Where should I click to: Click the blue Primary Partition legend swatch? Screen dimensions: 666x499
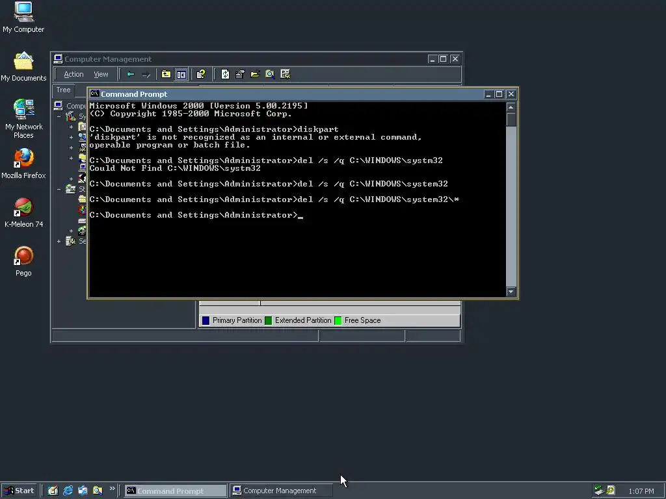[206, 320]
